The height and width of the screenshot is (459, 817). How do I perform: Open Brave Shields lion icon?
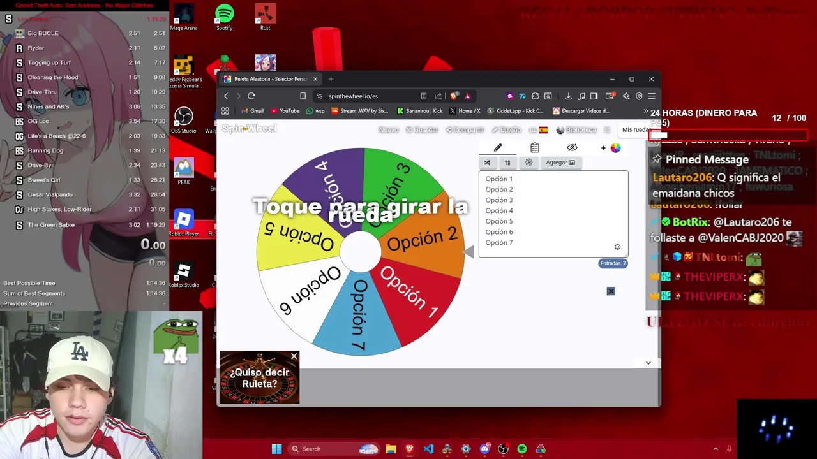click(x=454, y=96)
